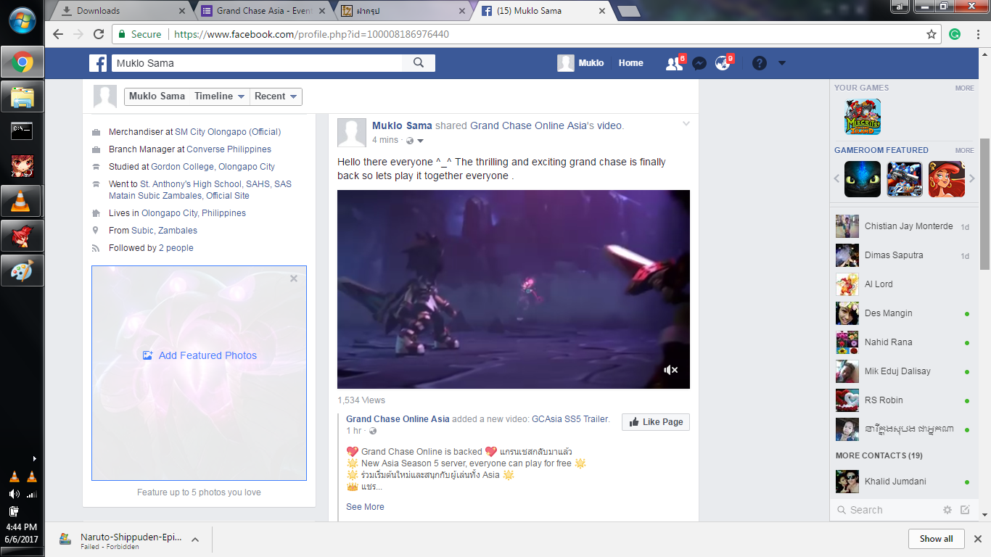Click the Windows Start button
The width and height of the screenshot is (991, 557).
[x=22, y=20]
